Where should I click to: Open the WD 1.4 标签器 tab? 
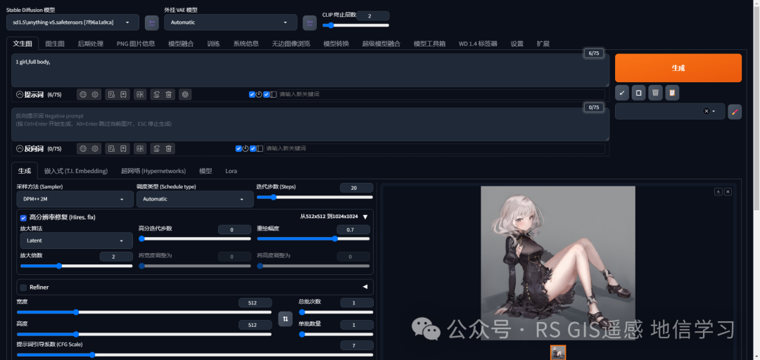tap(478, 44)
